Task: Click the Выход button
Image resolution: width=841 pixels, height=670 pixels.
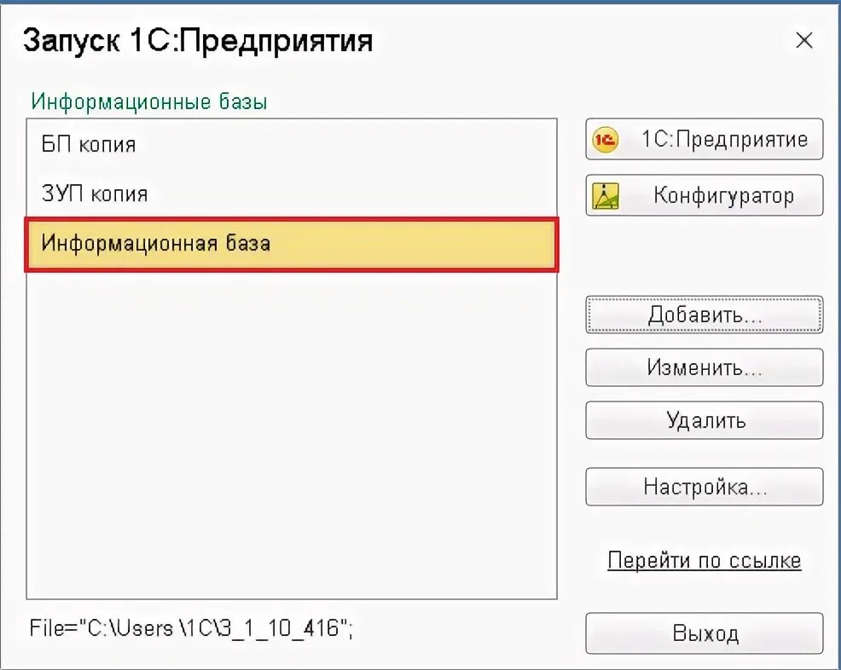Action: 705,633
